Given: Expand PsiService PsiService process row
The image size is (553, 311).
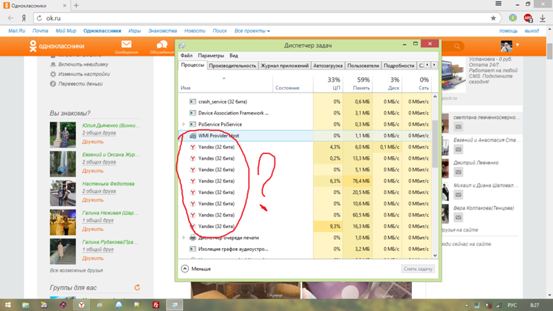Looking at the screenshot, I should 184,124.
